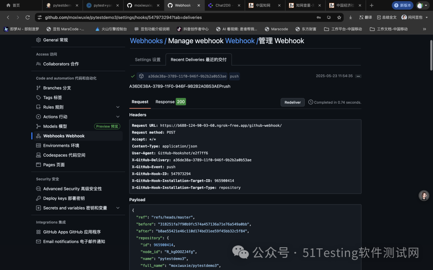Open the 问问豆包 toolbar button
This screenshot has width=433, height=270.
412,17
